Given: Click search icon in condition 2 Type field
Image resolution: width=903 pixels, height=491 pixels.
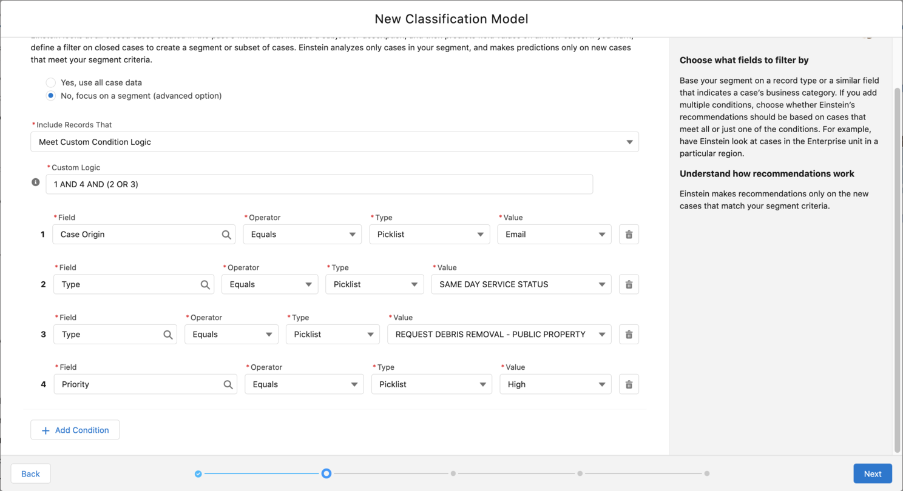Looking at the screenshot, I should click(205, 284).
